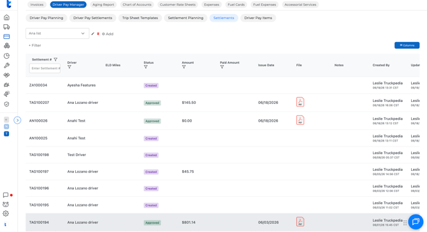Select the blue T workspace badge
Viewport: 427px width, 232px height.
tap(6, 134)
